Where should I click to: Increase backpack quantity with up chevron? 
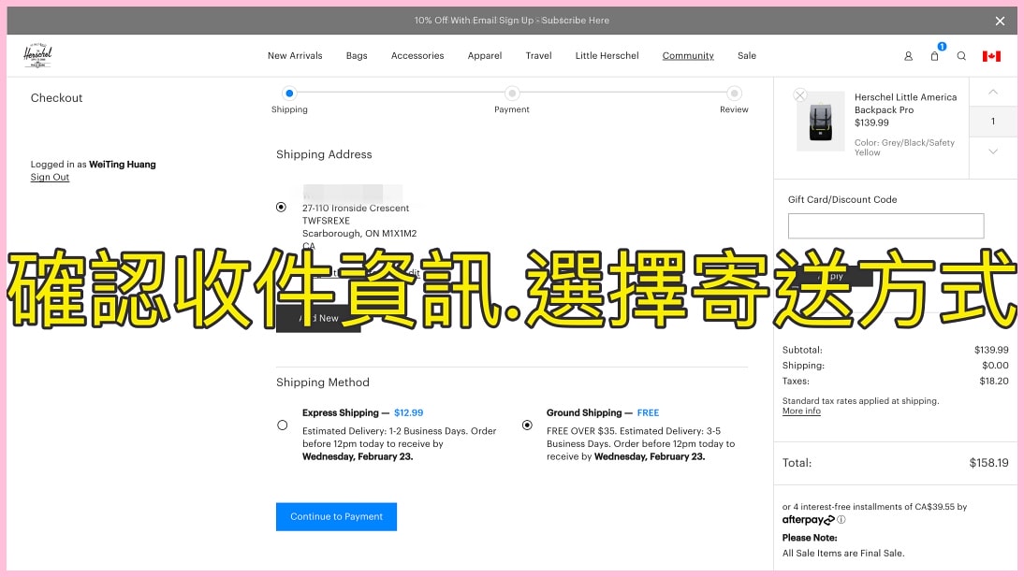point(993,92)
